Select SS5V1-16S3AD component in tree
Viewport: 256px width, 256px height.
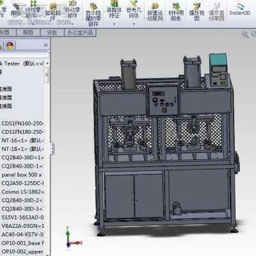[22, 218]
